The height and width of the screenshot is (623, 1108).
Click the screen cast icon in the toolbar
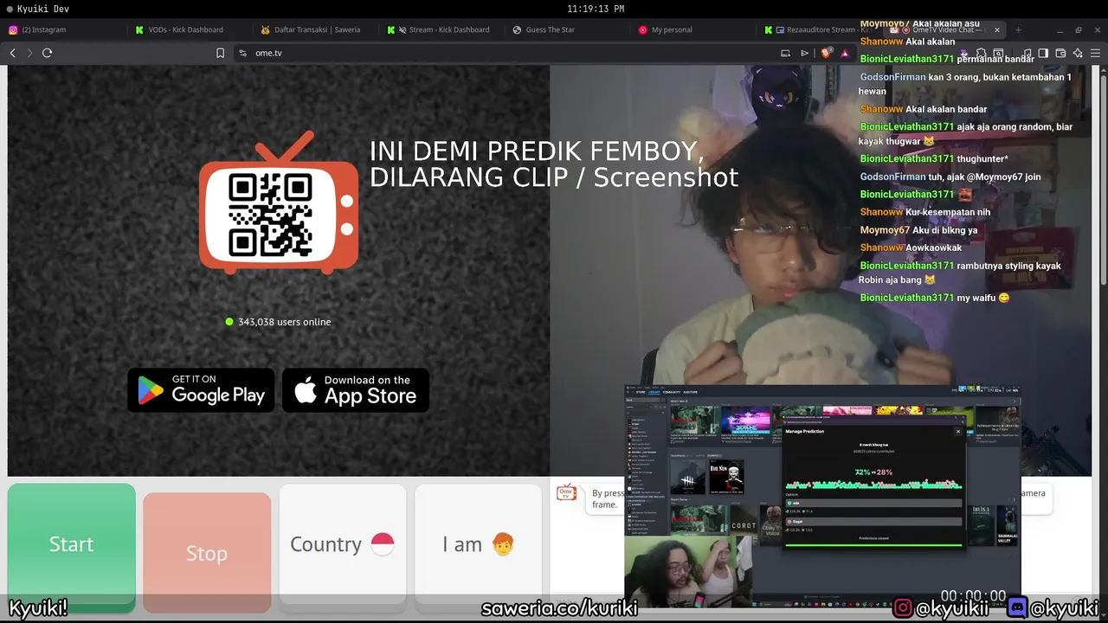tap(785, 53)
